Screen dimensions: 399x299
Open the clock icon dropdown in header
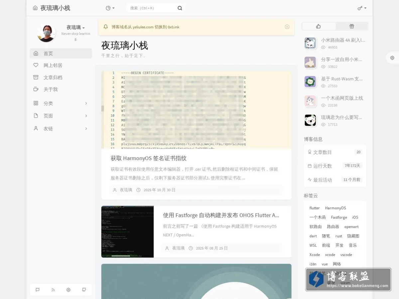point(110,8)
